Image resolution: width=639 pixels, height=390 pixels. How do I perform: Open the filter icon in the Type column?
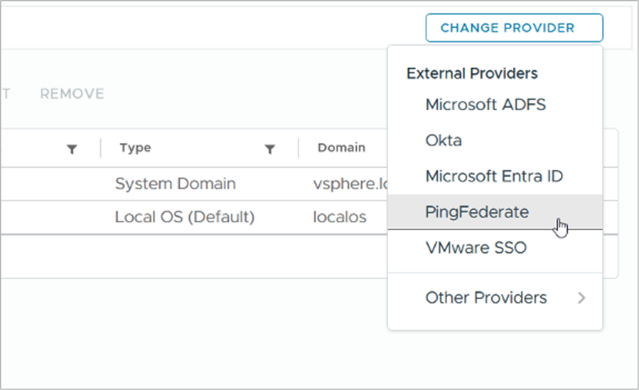click(x=269, y=149)
